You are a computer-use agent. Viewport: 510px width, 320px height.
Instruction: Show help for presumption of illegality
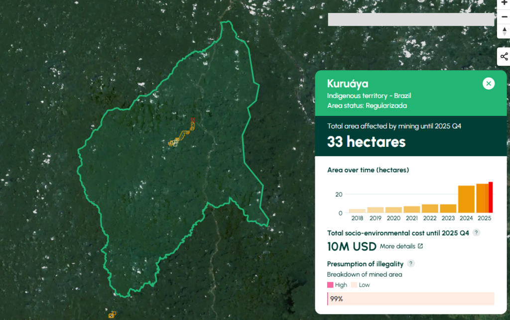tap(410, 263)
